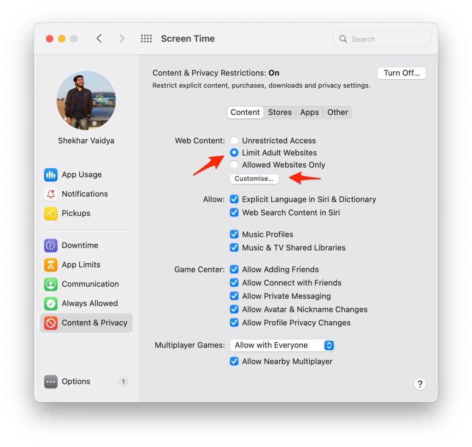This screenshot has width=472, height=447.
Task: Uncheck Allow Profile Privacy Changes
Action: coord(234,323)
